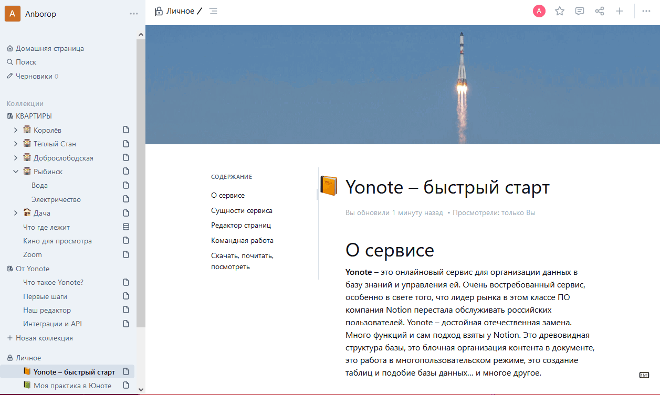Click page icon next to Zoom

point(126,254)
